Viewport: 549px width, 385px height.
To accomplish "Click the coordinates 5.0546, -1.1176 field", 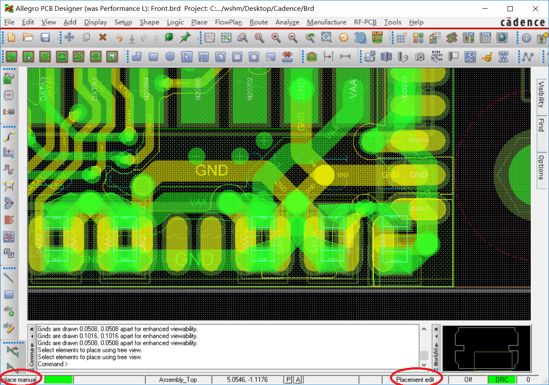I will pyautogui.click(x=247, y=380).
